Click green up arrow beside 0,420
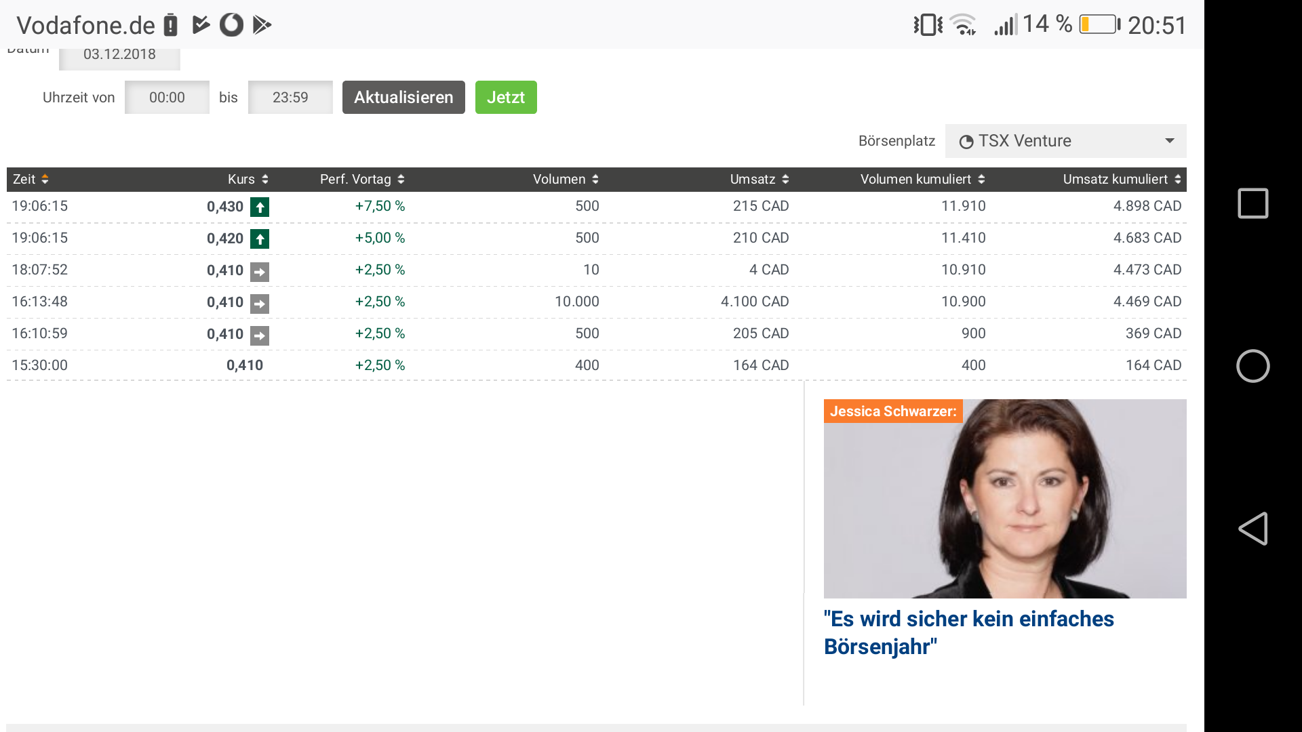The height and width of the screenshot is (732, 1302). pyautogui.click(x=260, y=239)
